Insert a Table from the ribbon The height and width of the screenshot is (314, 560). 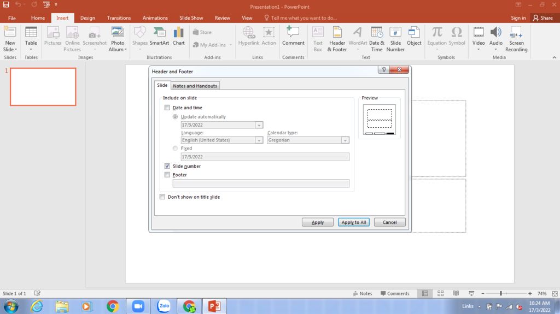[31, 39]
